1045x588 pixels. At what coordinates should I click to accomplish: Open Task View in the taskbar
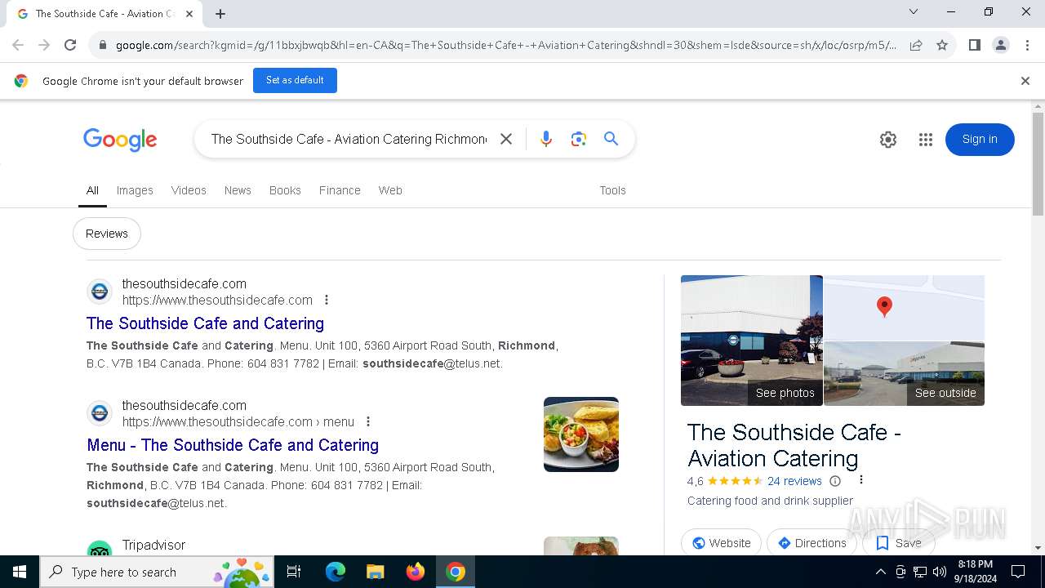click(x=294, y=572)
